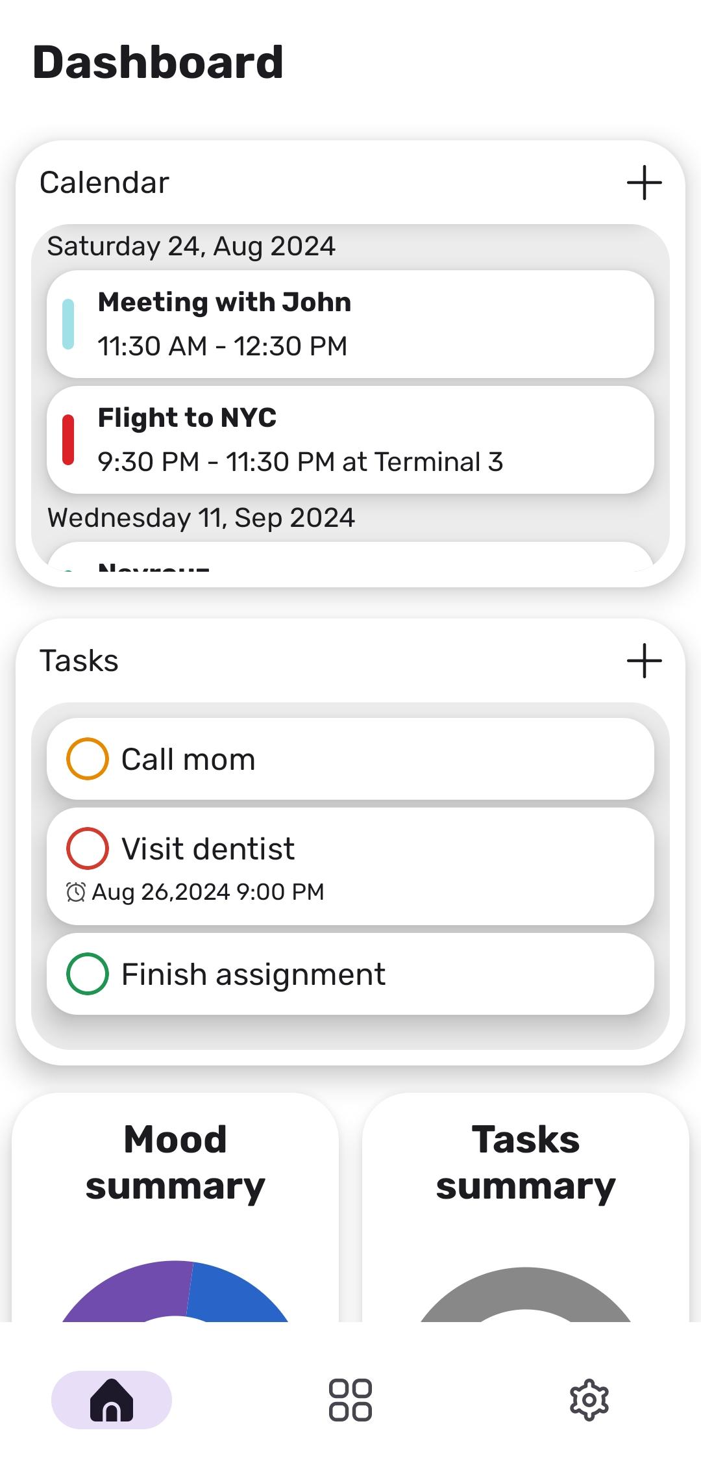Tap the red marker on Flight to NYC
The height and width of the screenshot is (1478, 701).
(x=68, y=440)
